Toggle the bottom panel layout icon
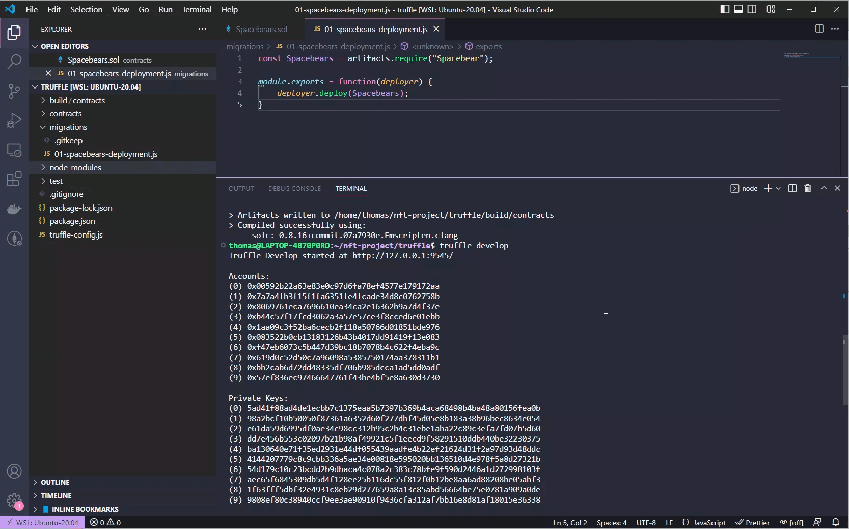 click(x=738, y=9)
